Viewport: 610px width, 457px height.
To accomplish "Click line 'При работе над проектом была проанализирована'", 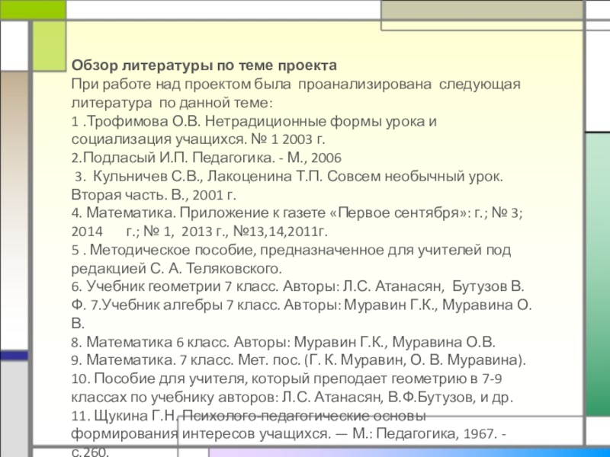I will (x=296, y=85).
